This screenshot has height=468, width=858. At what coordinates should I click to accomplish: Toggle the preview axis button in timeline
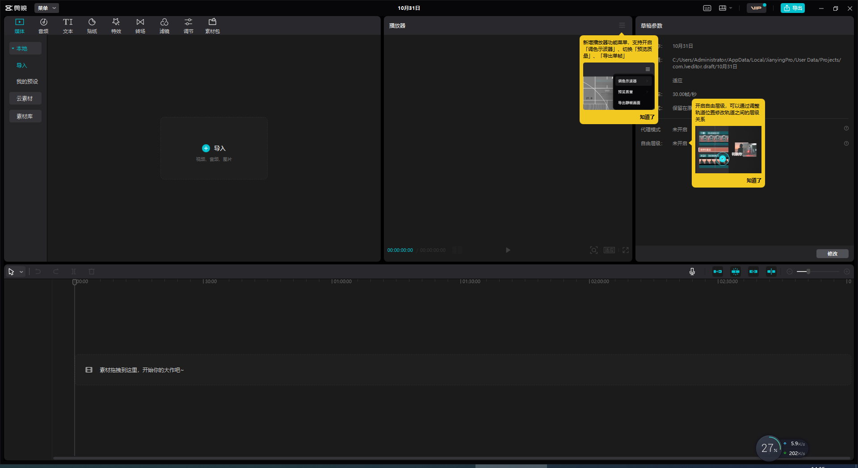[771, 272]
